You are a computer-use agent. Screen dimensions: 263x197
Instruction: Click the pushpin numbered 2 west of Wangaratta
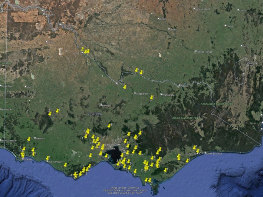coord(151,97)
